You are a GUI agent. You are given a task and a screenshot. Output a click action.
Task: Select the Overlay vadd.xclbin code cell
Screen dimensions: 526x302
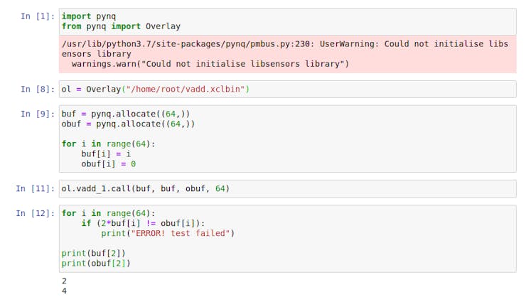(287, 89)
